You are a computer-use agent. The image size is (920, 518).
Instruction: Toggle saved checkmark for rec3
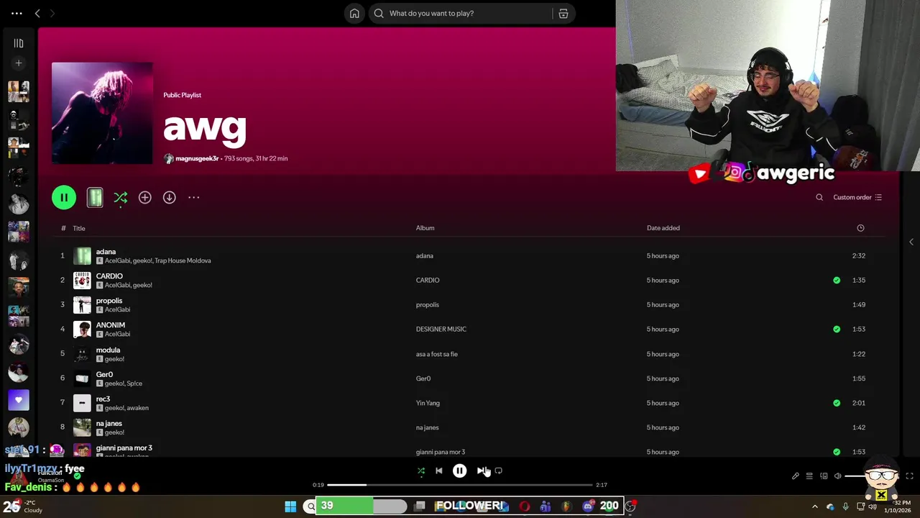[837, 403]
